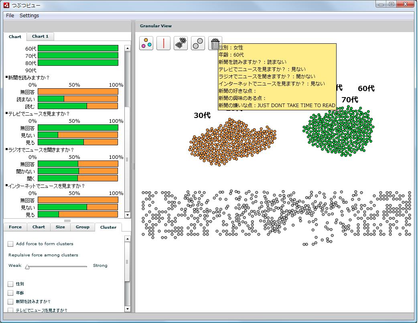The height and width of the screenshot is (323, 418).
Task: Click the 90代 chart row label
Action: 30,70
